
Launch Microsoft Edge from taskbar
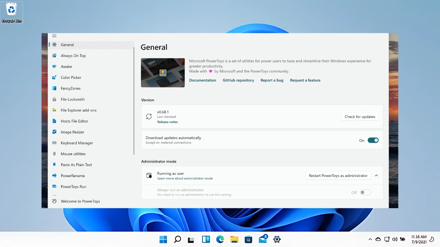(x=220, y=239)
